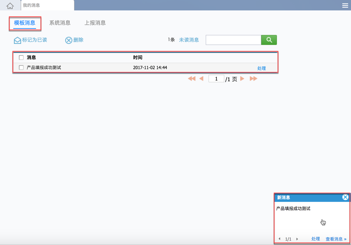Viewport: 351px width, 245px height.
Task: Check the 产品填报成功测试 row checkbox
Action: tap(21, 67)
